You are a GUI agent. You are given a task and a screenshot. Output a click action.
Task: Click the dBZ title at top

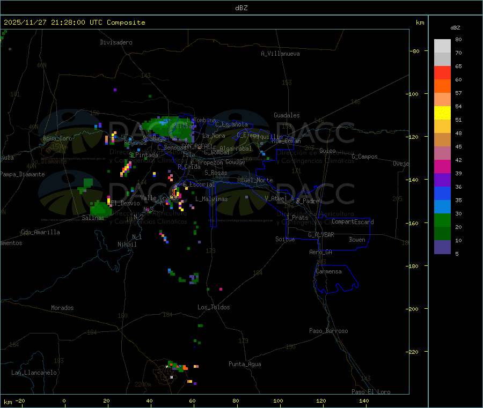(x=241, y=8)
